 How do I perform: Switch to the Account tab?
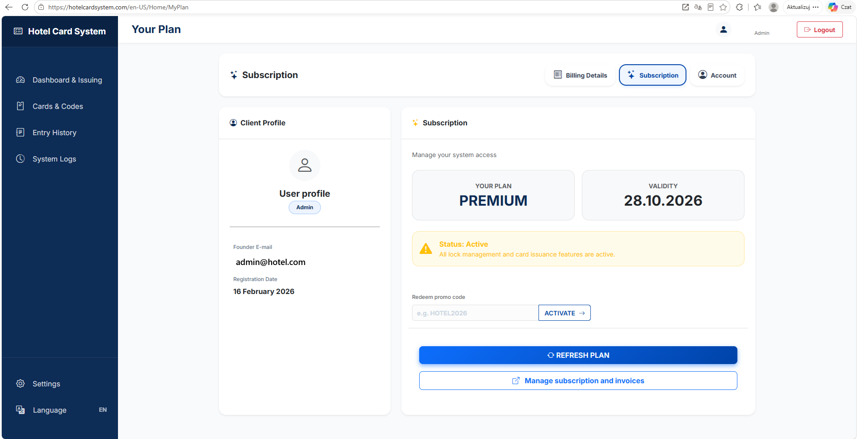coord(717,75)
